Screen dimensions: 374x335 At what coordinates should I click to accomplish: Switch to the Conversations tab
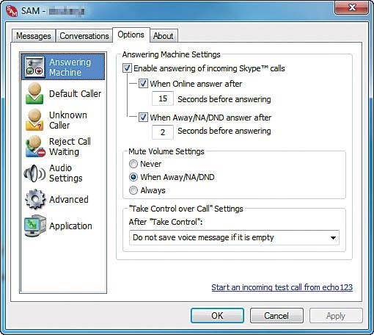click(x=84, y=36)
